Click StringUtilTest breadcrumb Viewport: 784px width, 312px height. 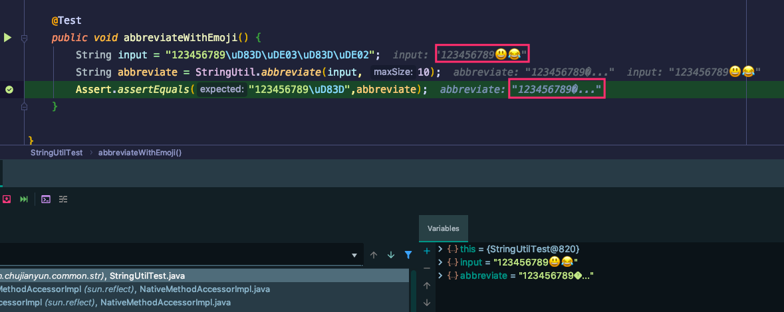57,152
